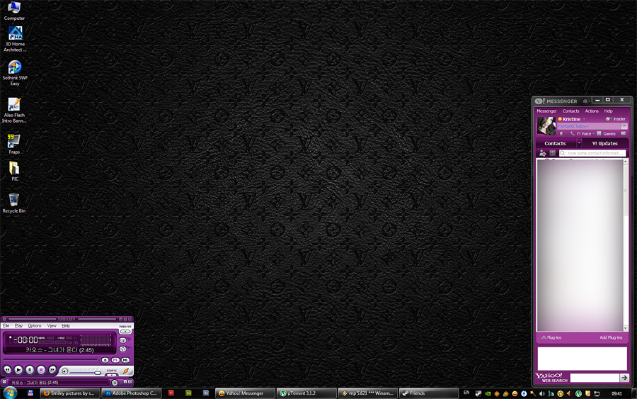
Task: Click Yahoo web search go arrow
Action: [624, 378]
